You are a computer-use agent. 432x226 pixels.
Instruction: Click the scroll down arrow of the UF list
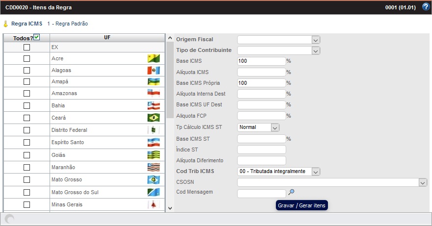click(170, 208)
